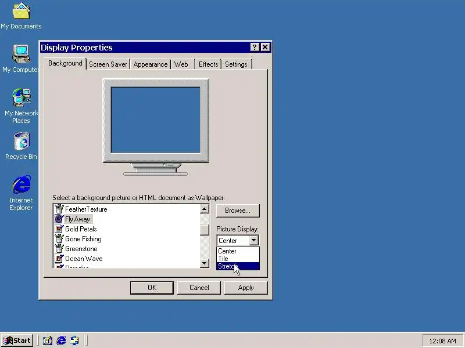The width and height of the screenshot is (465, 348).
Task: Click the Apply button
Action: [246, 288]
